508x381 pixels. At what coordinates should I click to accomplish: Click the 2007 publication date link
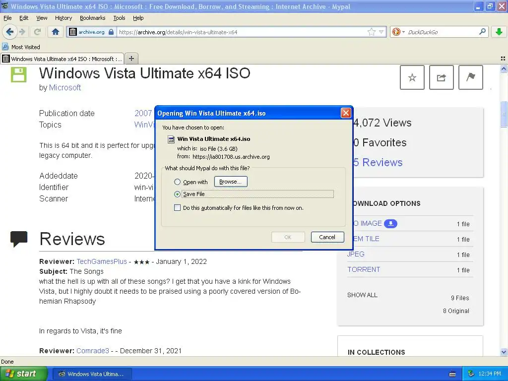143,113
